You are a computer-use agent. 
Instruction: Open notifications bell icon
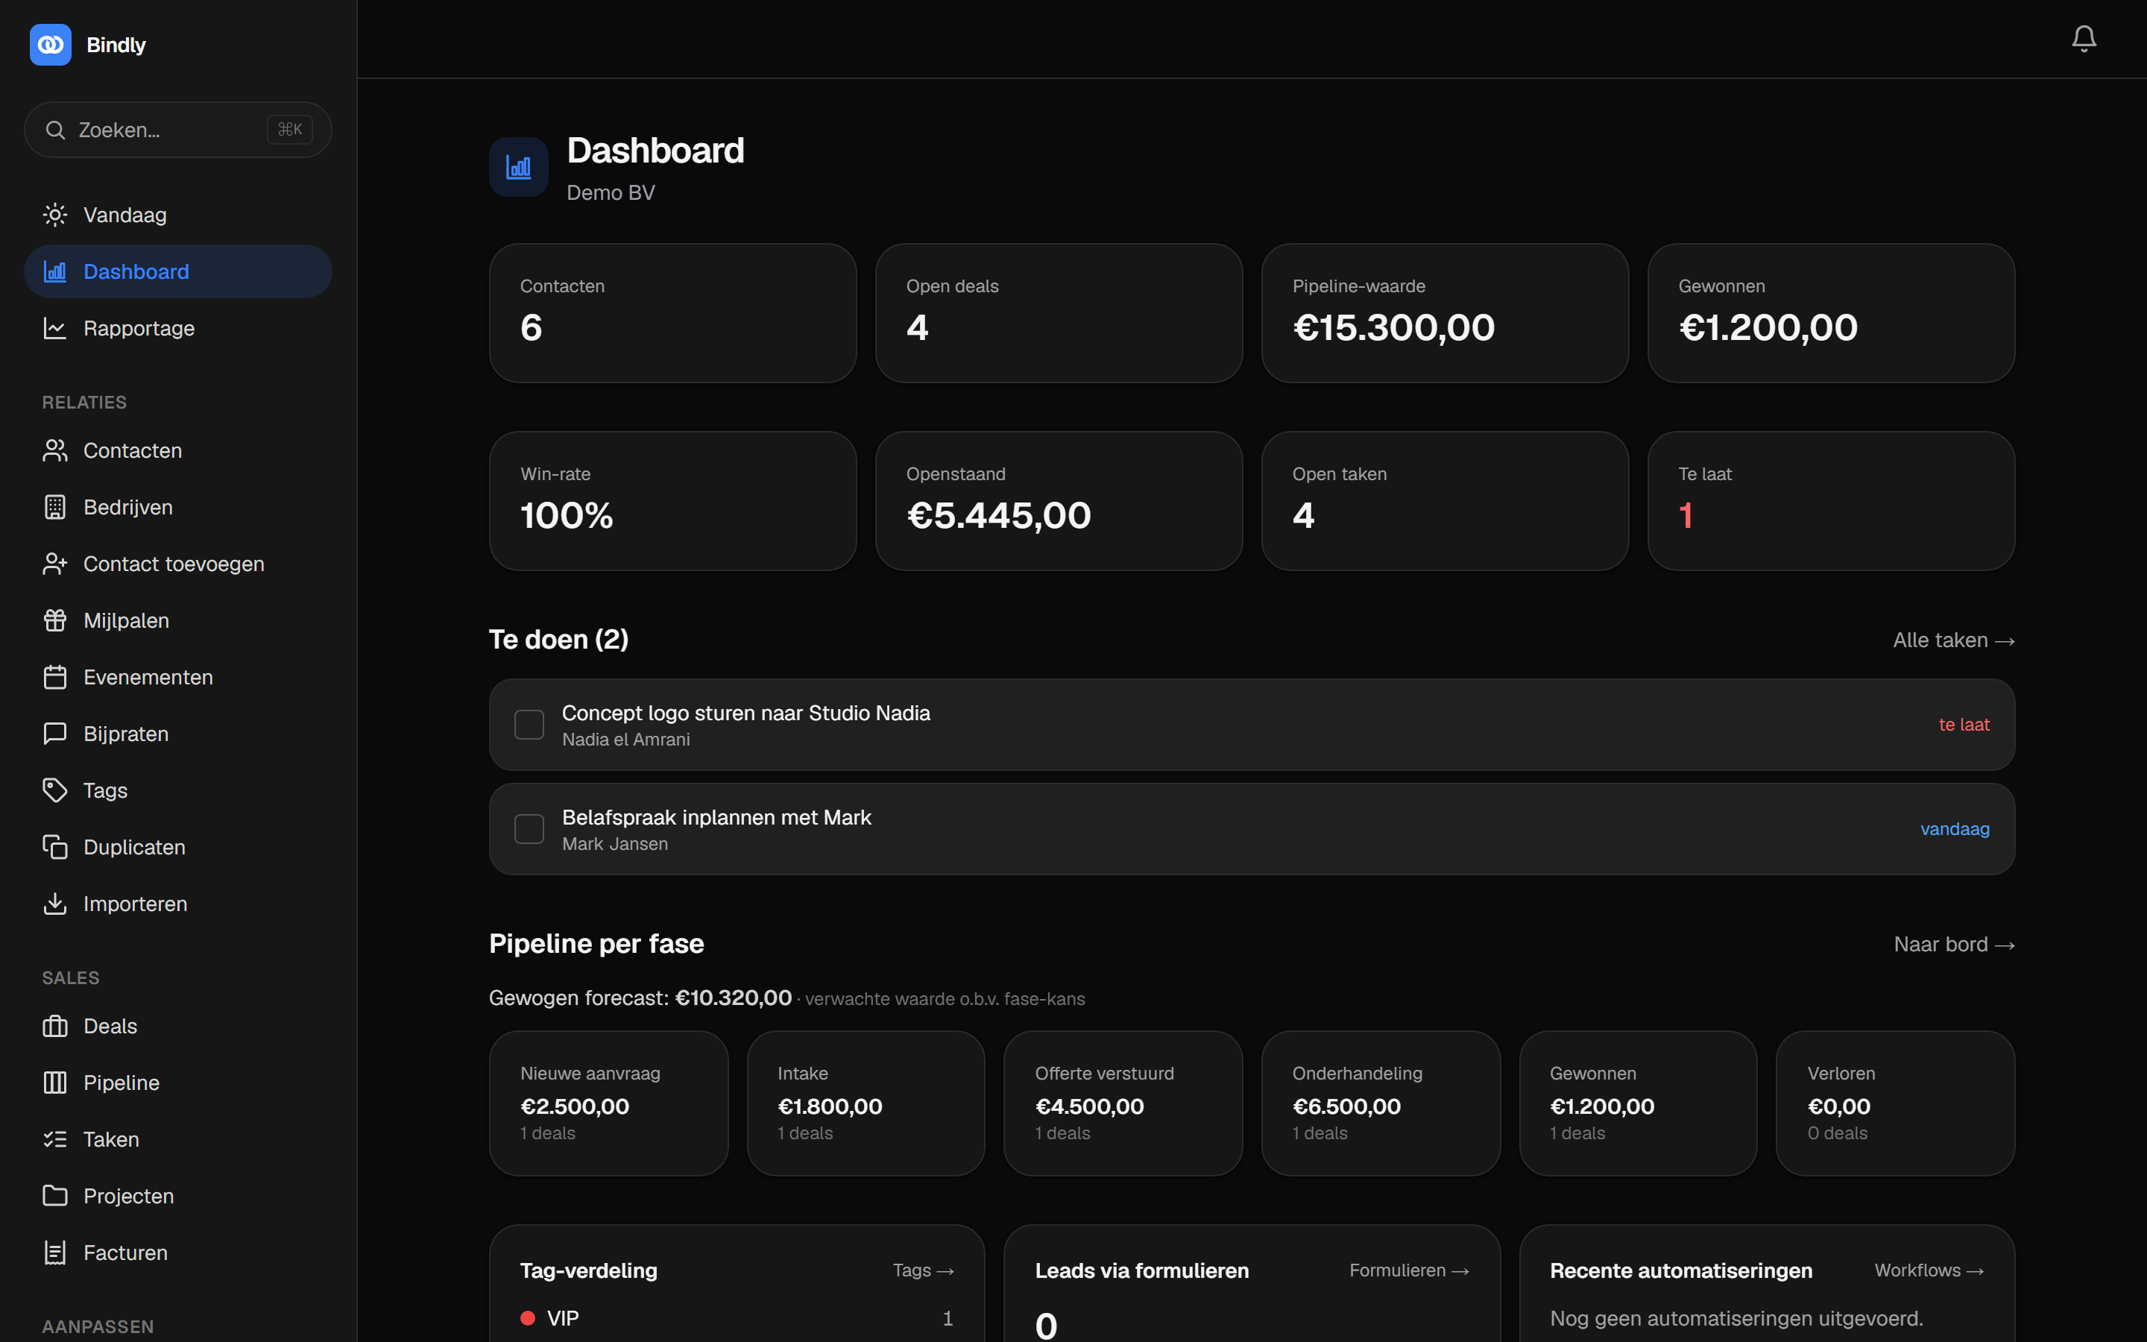pyautogui.click(x=2083, y=38)
